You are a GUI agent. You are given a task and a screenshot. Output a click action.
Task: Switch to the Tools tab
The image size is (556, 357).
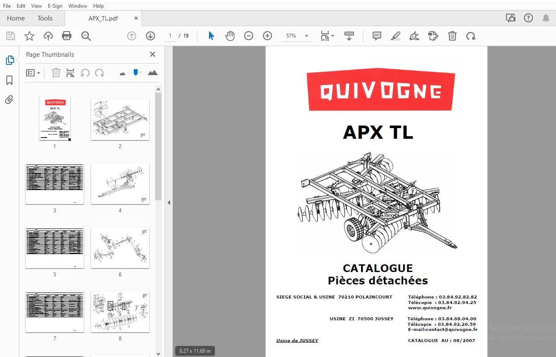(x=45, y=18)
